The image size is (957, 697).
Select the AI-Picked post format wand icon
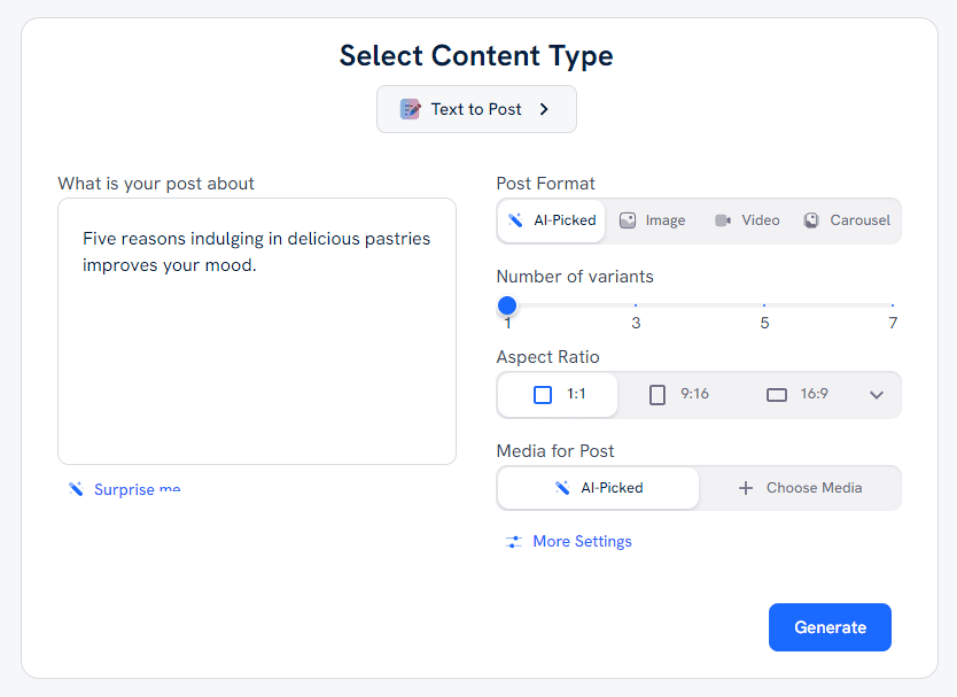(x=515, y=220)
